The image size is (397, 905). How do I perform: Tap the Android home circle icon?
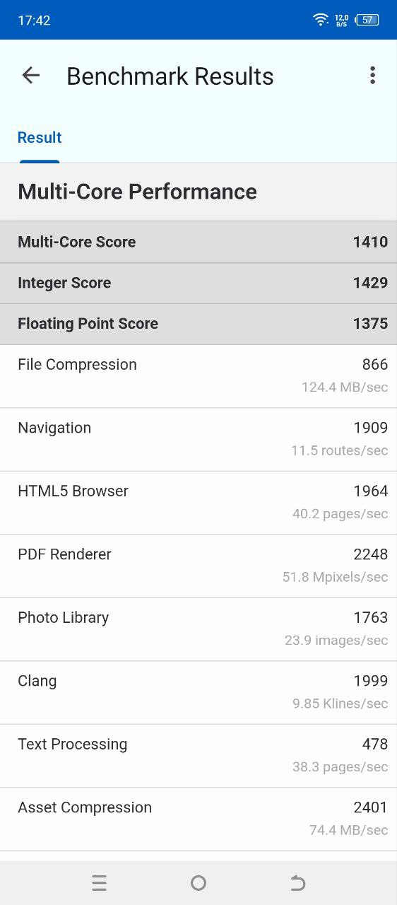click(198, 882)
